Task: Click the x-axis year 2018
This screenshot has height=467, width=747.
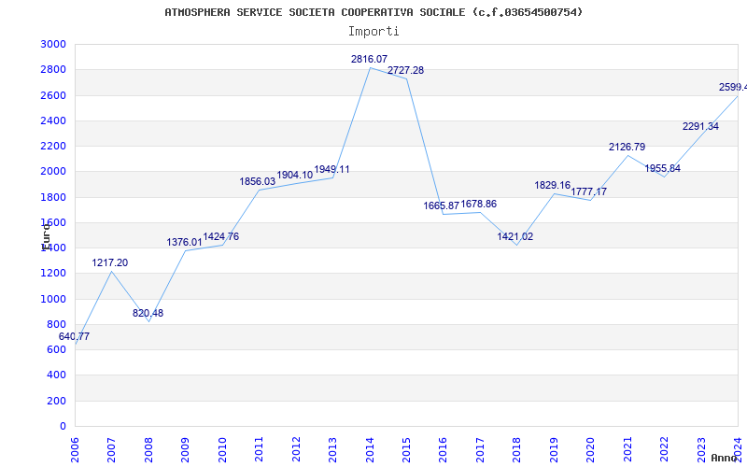Action: (x=517, y=450)
